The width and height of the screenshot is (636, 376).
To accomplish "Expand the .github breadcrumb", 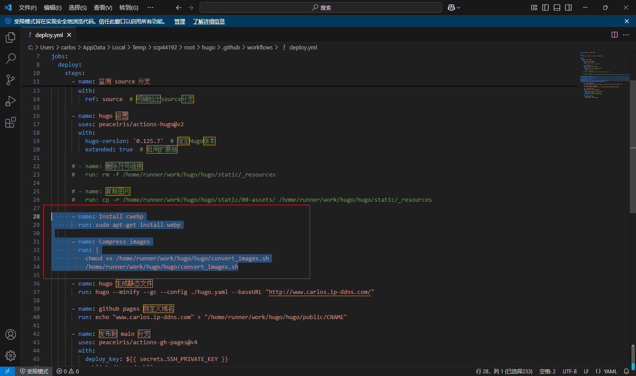I will click(231, 47).
